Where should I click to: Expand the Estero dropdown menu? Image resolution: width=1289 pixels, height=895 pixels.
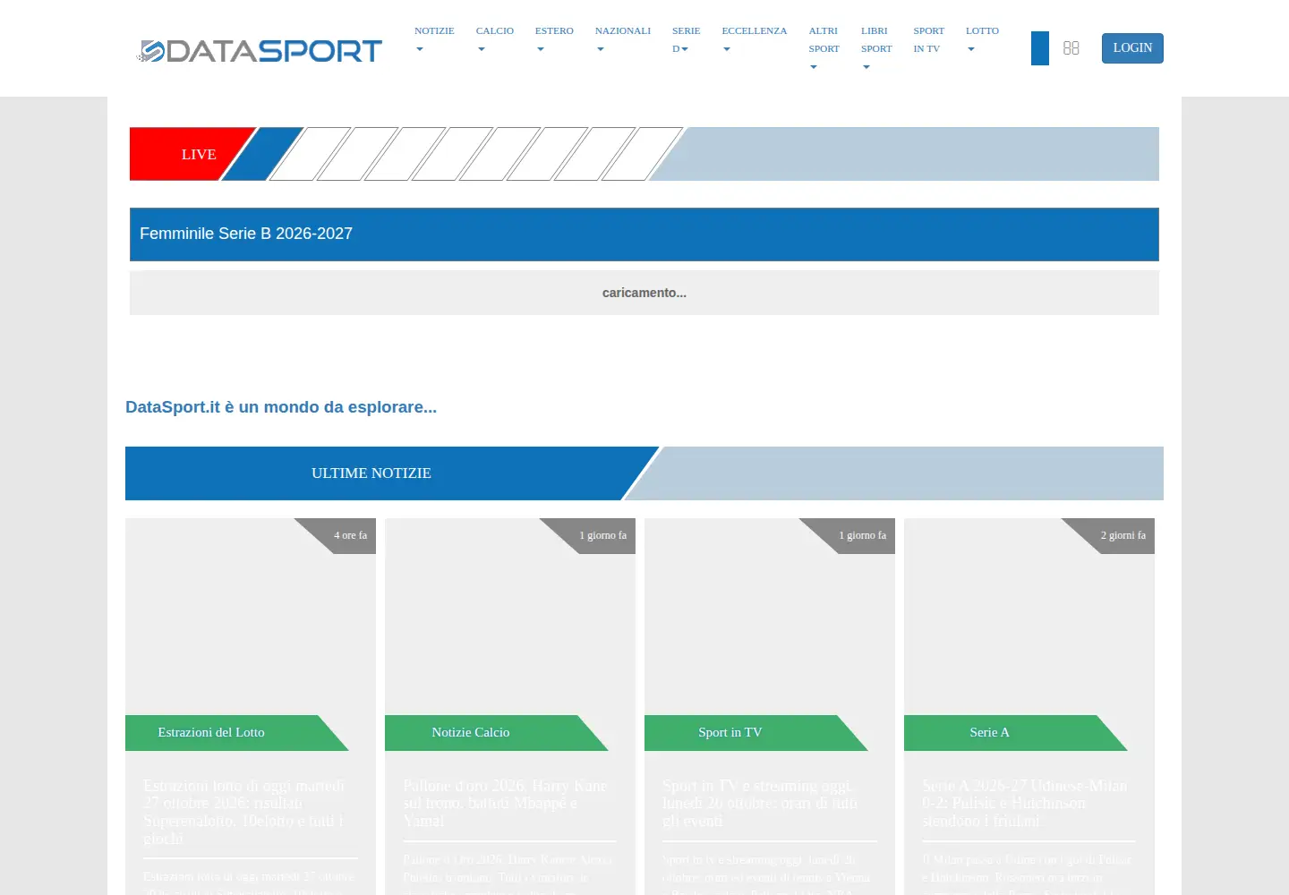point(554,39)
